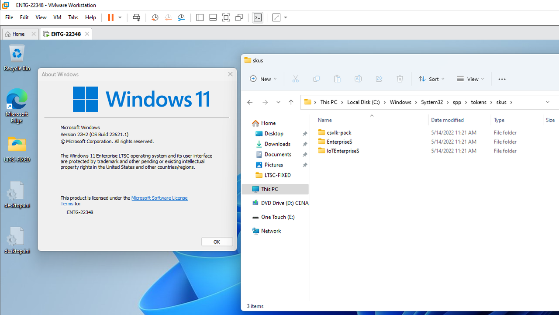Close the About Windows dialog
This screenshot has width=559, height=315.
click(x=230, y=74)
